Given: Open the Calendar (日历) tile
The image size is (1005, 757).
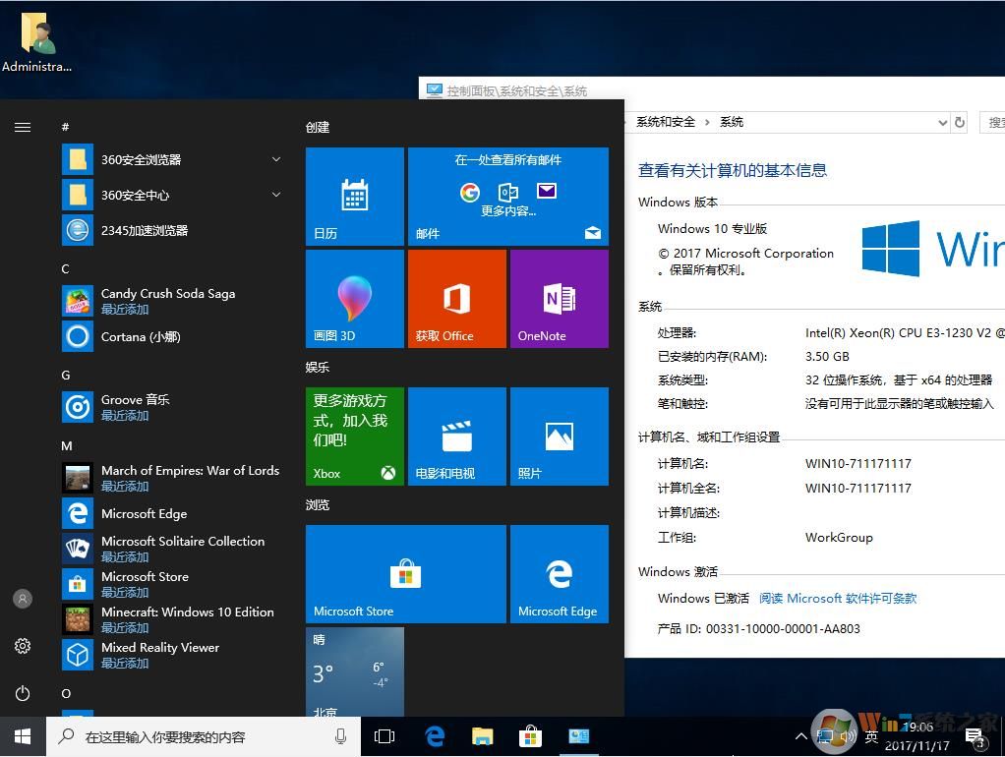Looking at the screenshot, I should [354, 196].
